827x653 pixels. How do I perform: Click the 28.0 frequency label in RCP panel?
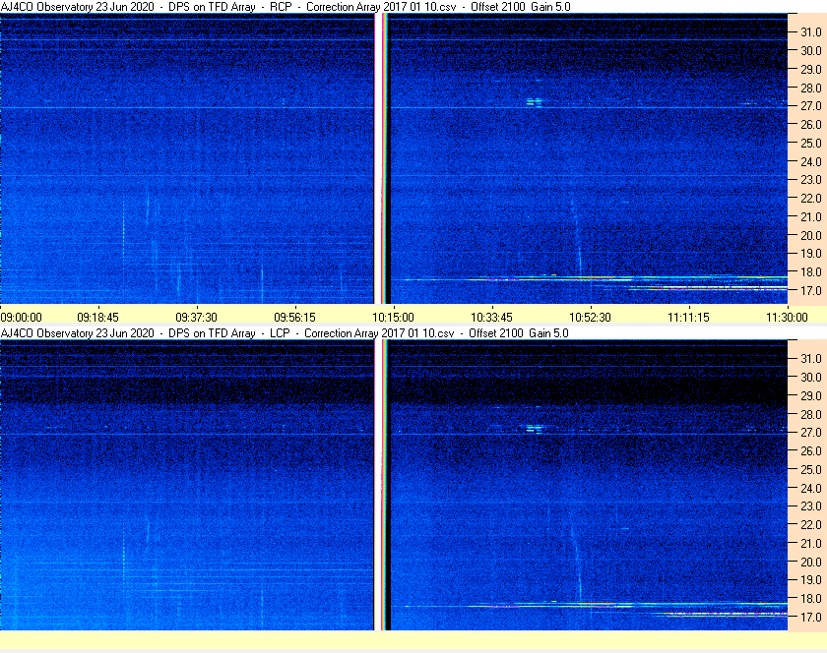point(811,88)
